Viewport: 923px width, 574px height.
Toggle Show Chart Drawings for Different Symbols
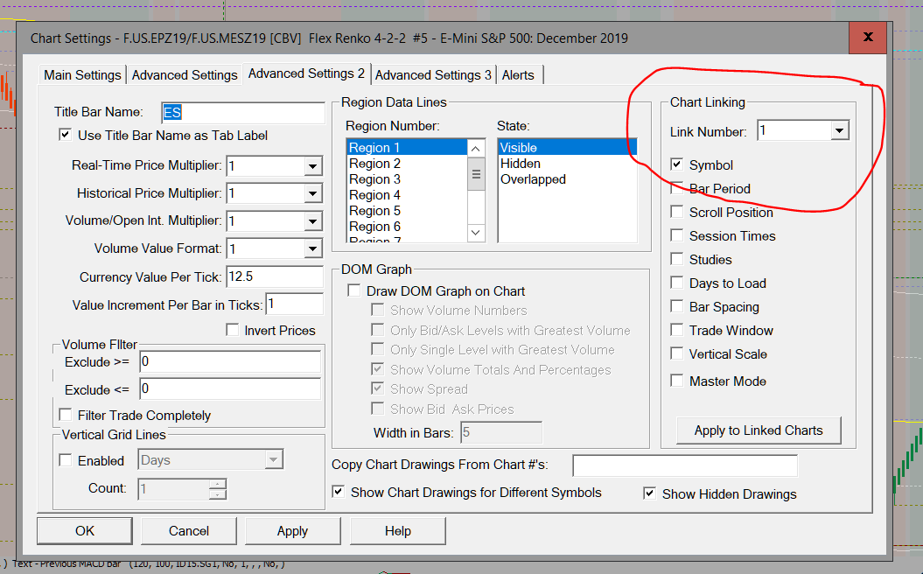coord(338,492)
